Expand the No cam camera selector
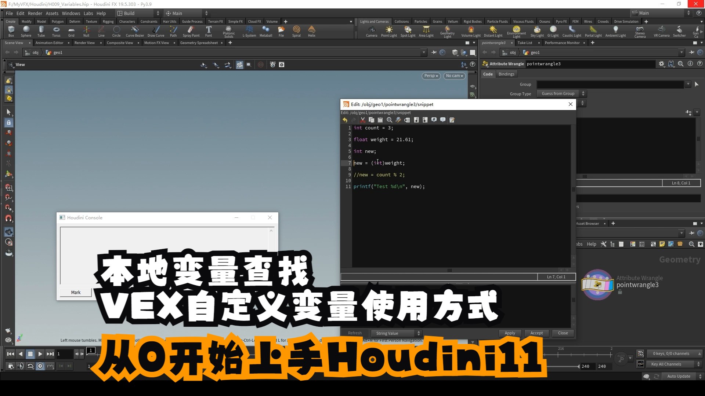This screenshot has height=396, width=705. [x=453, y=76]
